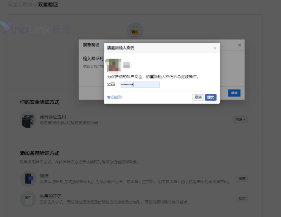The image size is (281, 217).
Task: Open the 忘记密码 forgot password link
Action: (115, 97)
